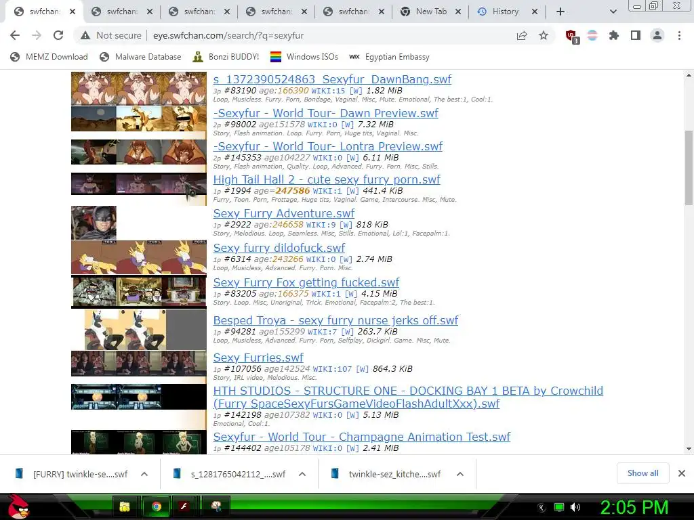Click the network monitor tray icon
The width and height of the screenshot is (694, 520).
coord(559,507)
